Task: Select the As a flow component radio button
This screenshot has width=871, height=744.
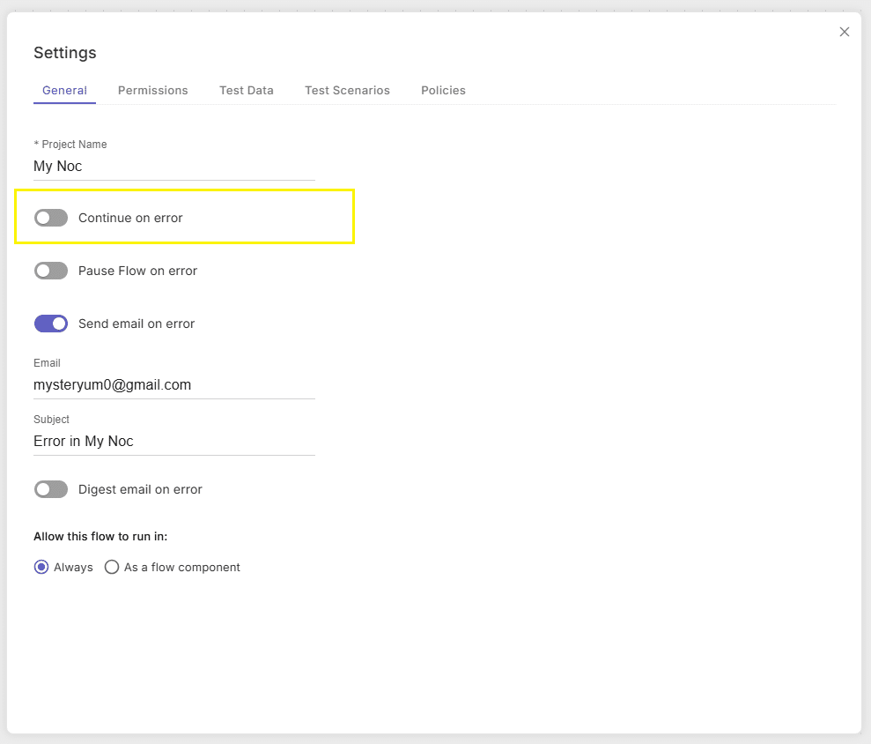Action: [112, 567]
